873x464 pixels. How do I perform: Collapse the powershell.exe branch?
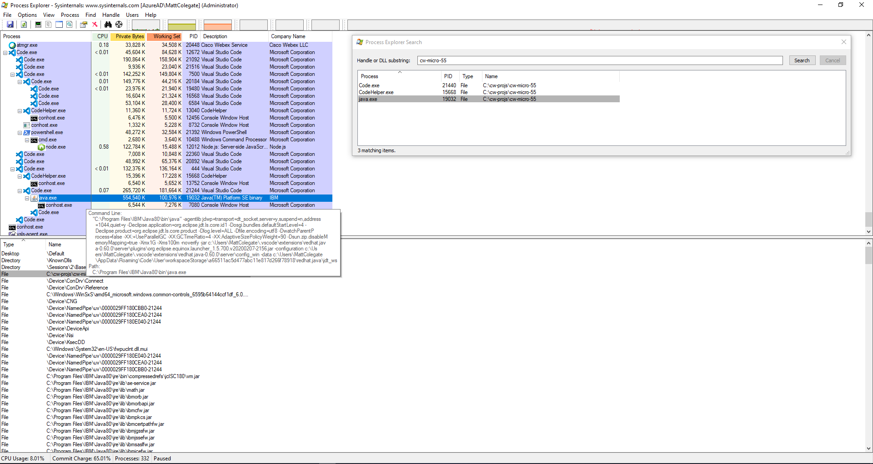tap(20, 132)
